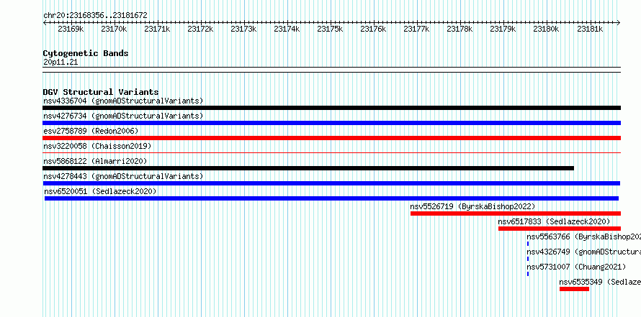Click the 23170k ruler mark
This screenshot has width=641, height=317.
click(114, 29)
